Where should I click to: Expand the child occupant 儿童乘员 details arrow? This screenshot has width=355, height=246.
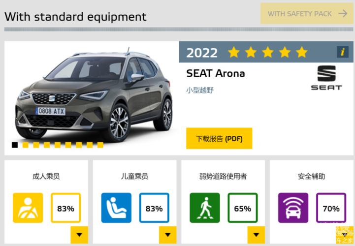tap(168, 235)
